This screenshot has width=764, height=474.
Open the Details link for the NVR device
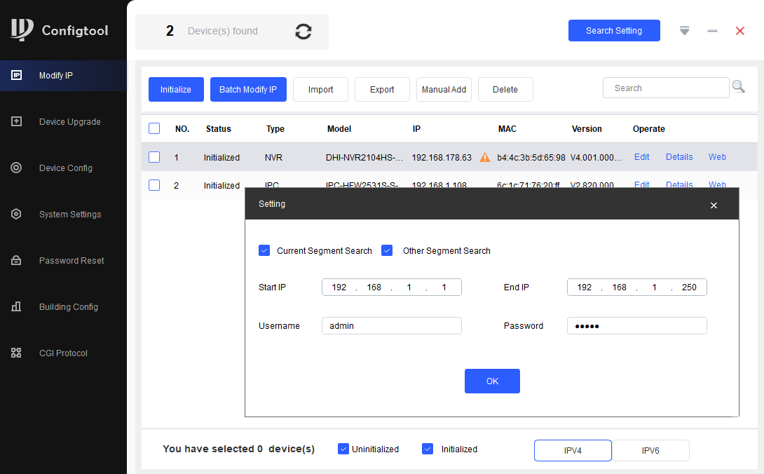pos(678,157)
